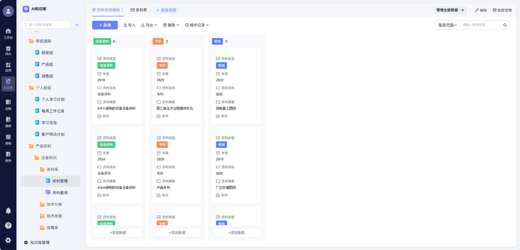520x250 pixels.
Task: Click the plus icon beside sidebar search
Action: [x=77, y=24]
